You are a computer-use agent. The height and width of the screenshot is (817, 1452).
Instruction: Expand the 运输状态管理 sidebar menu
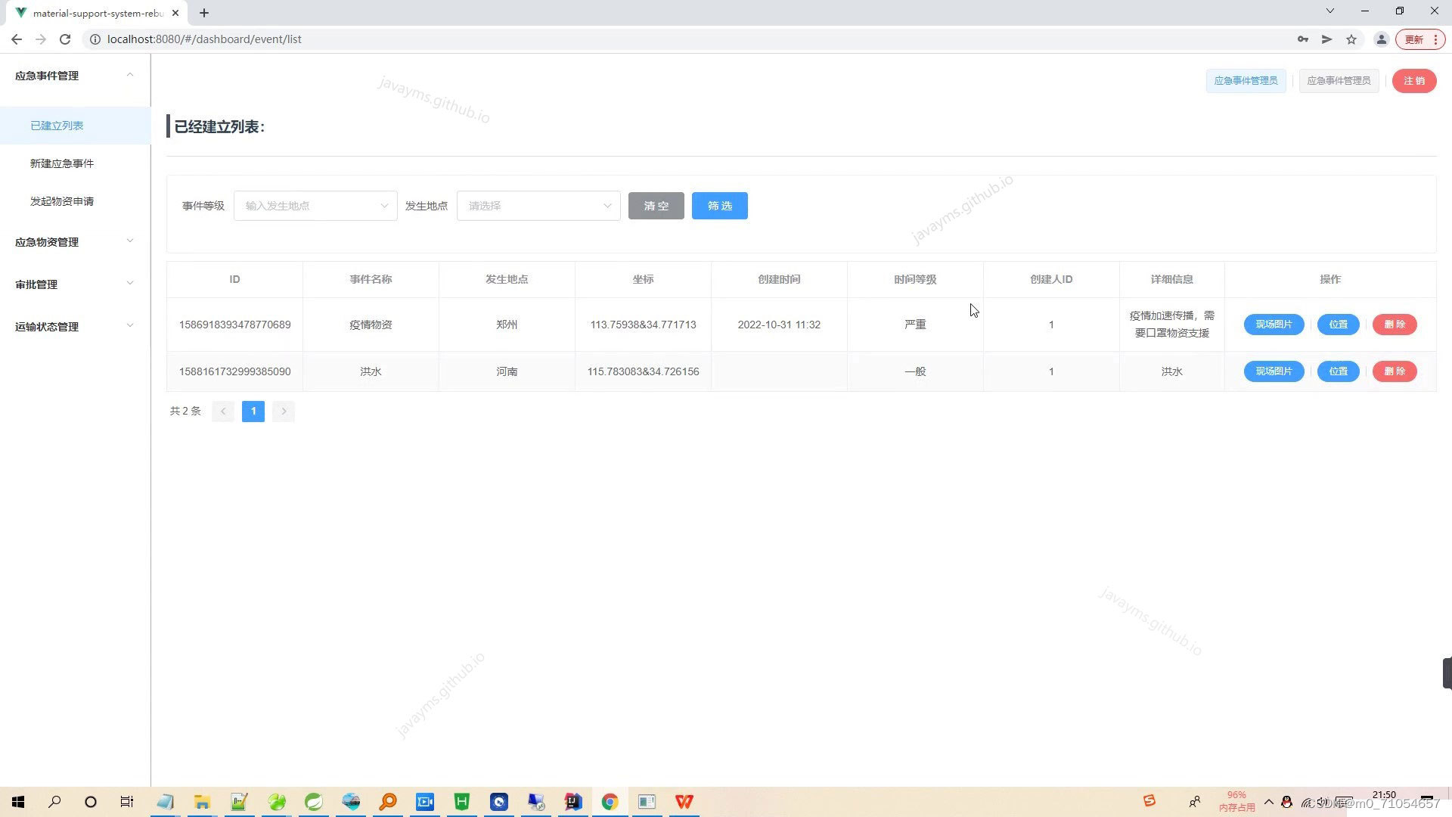pyautogui.click(x=76, y=327)
